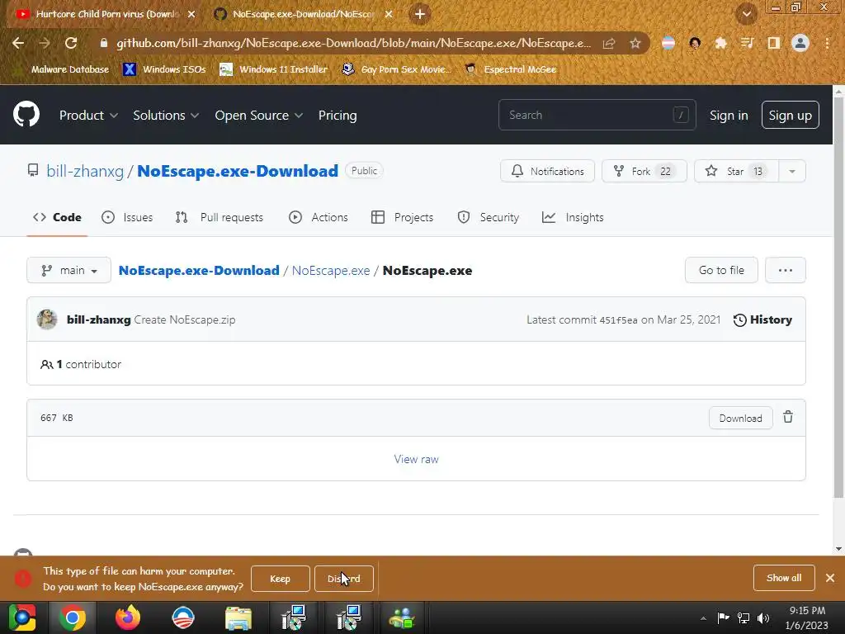This screenshot has width=845, height=634.
Task: Click the Go to file button
Action: tap(721, 270)
